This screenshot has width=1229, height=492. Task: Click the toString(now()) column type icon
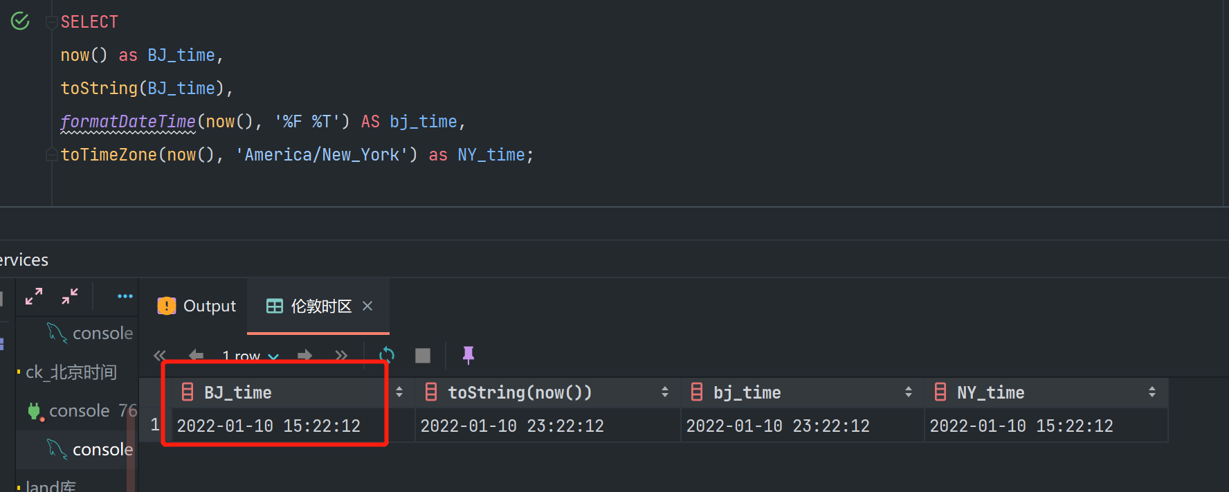tap(431, 392)
